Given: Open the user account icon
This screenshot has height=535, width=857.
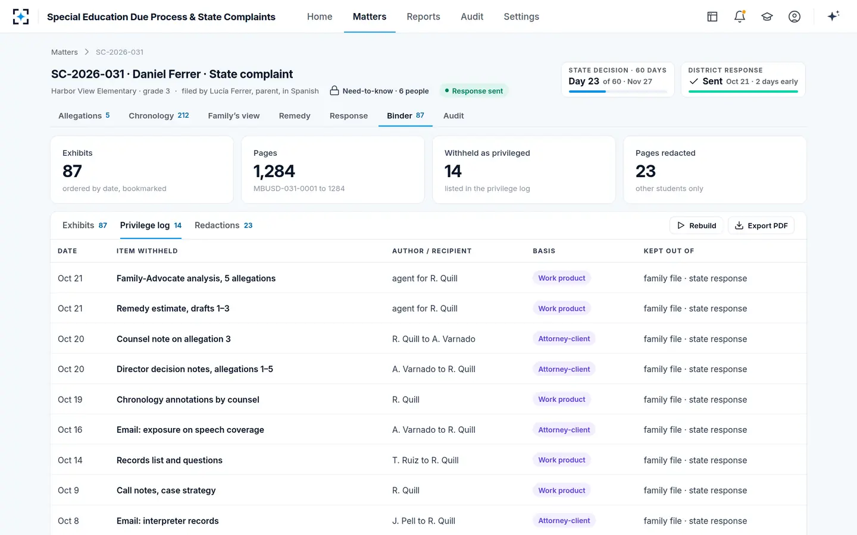Looking at the screenshot, I should tap(795, 17).
